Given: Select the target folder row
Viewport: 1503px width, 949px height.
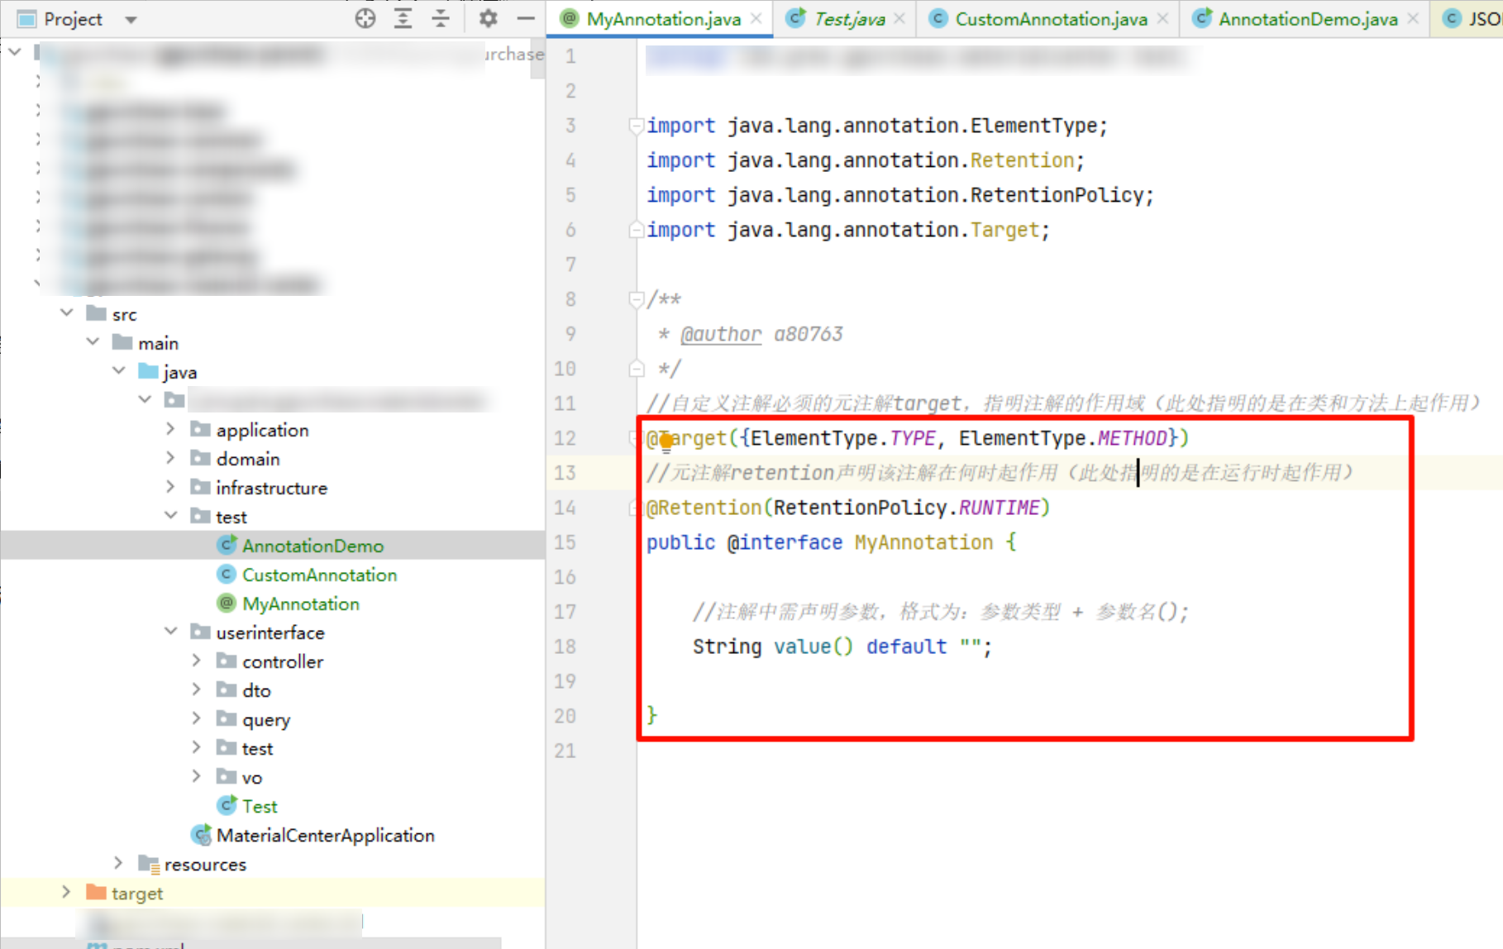Looking at the screenshot, I should [x=273, y=893].
